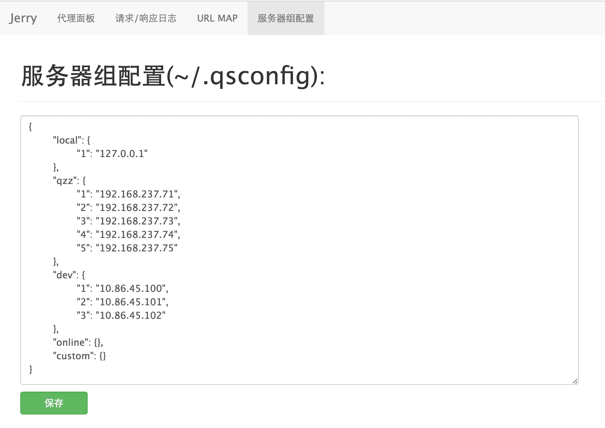Click the "192.168.237.74" entry
The image size is (605, 428).
[138, 235]
